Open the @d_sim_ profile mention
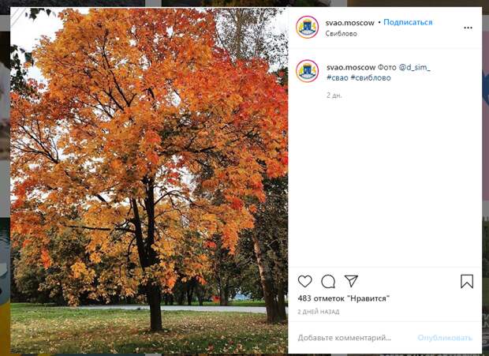 (414, 67)
